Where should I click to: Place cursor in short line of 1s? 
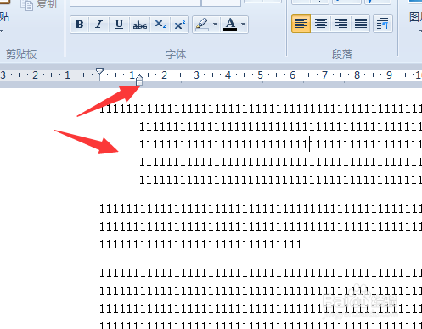(200, 244)
